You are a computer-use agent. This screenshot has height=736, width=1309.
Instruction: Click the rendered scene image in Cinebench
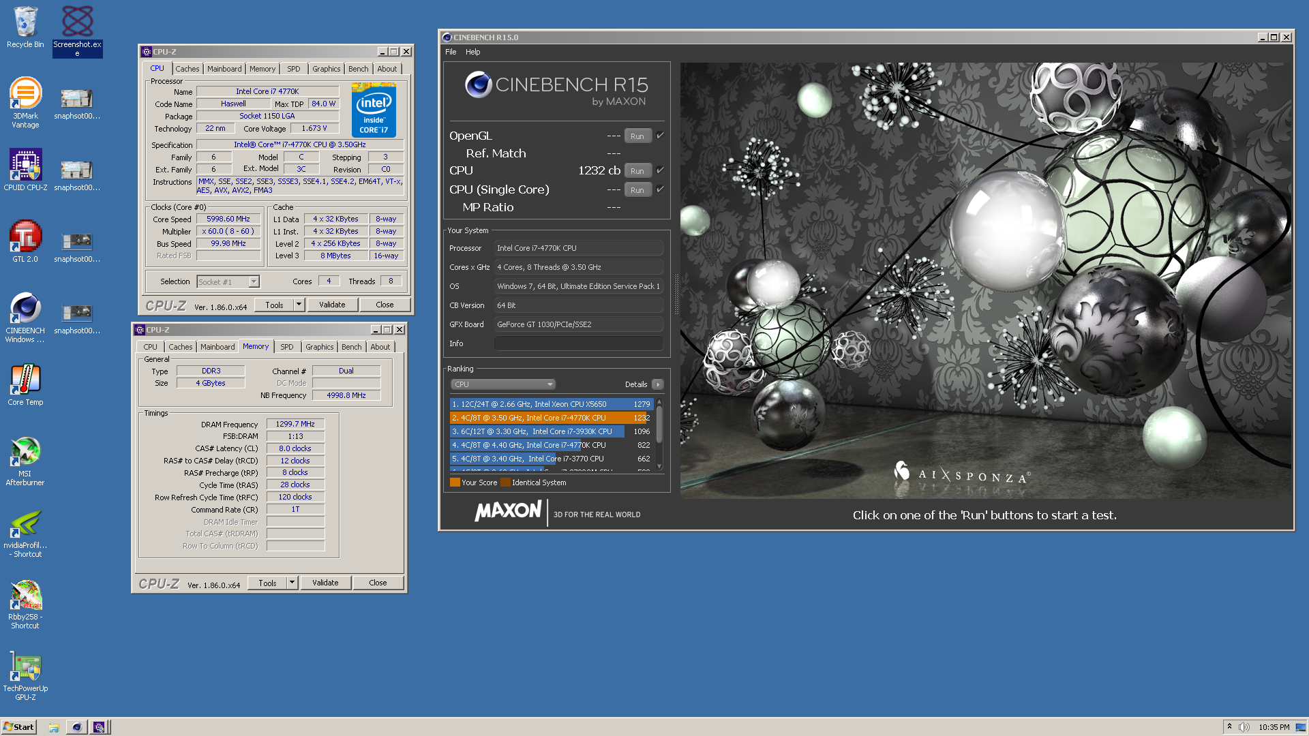pos(985,280)
